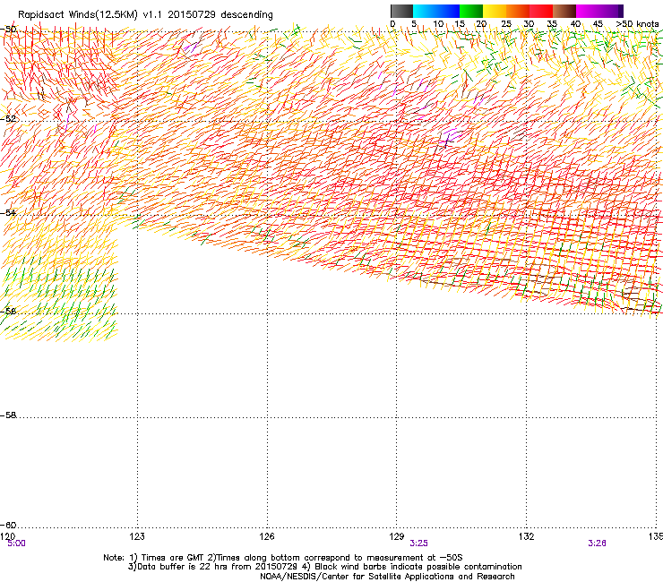Screen dimensions: 663x582
Task: Click the purple '3:25' time label
Action: (x=418, y=543)
